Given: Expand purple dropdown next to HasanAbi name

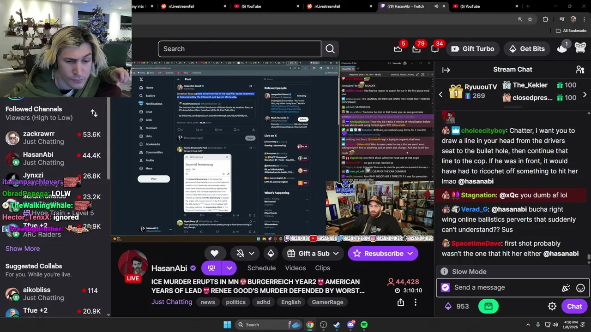Looking at the screenshot, I should (229, 268).
